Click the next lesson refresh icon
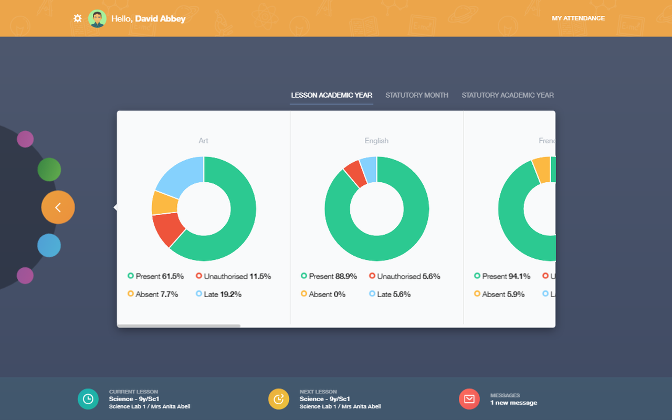 pyautogui.click(x=279, y=399)
